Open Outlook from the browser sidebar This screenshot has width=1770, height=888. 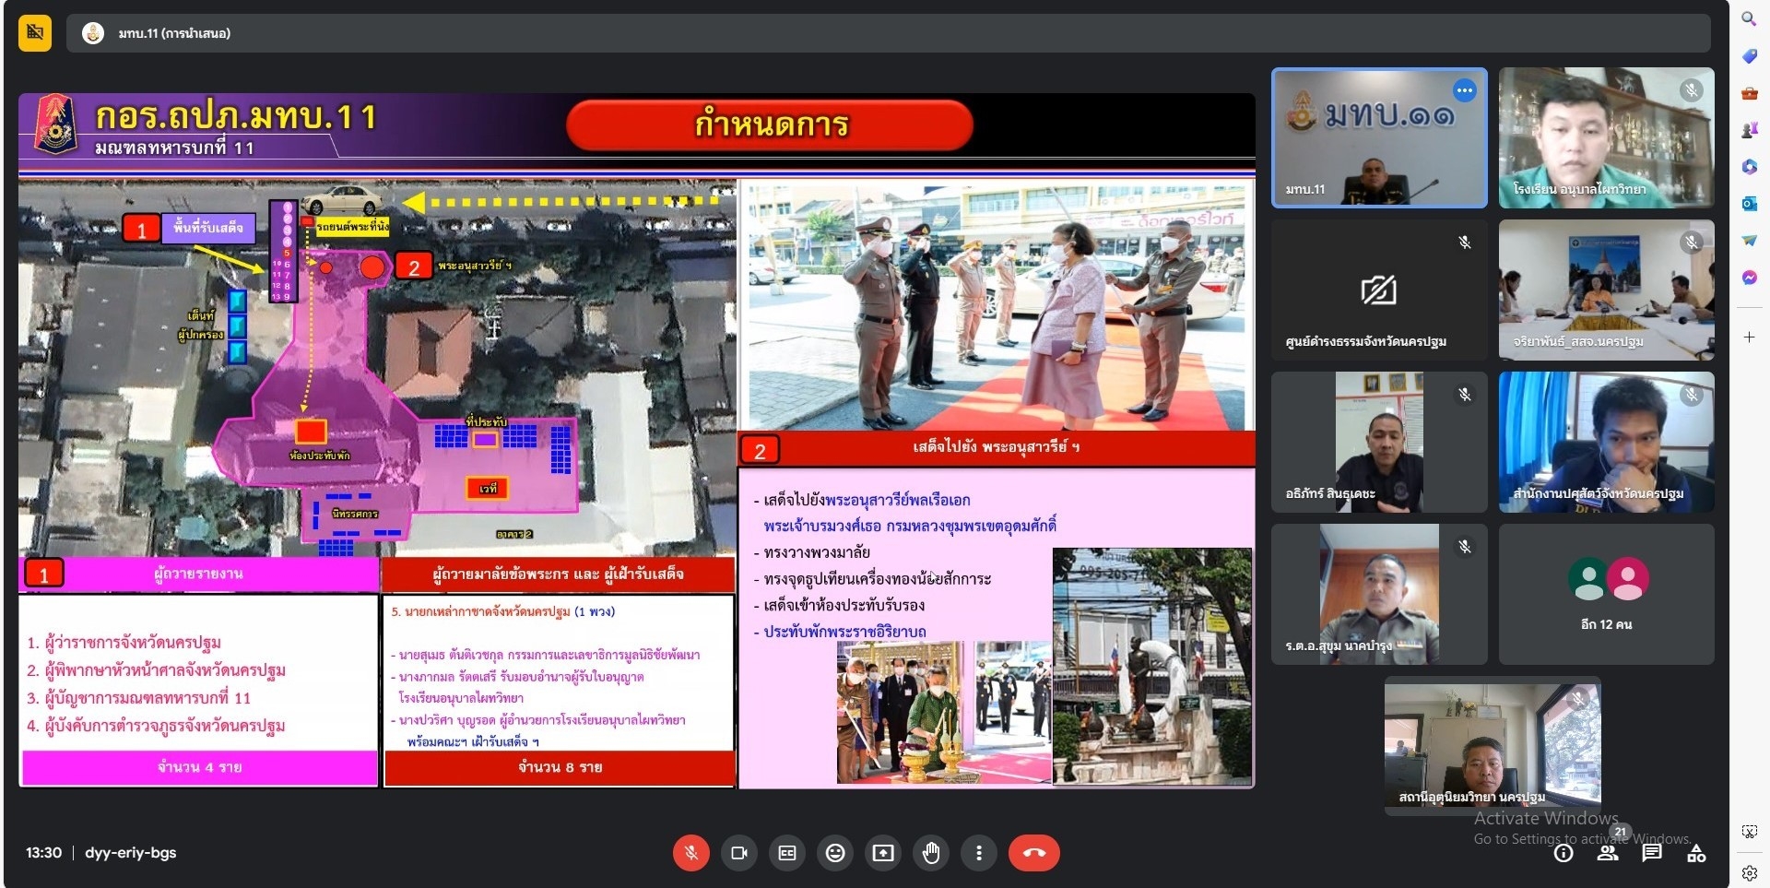(1749, 204)
